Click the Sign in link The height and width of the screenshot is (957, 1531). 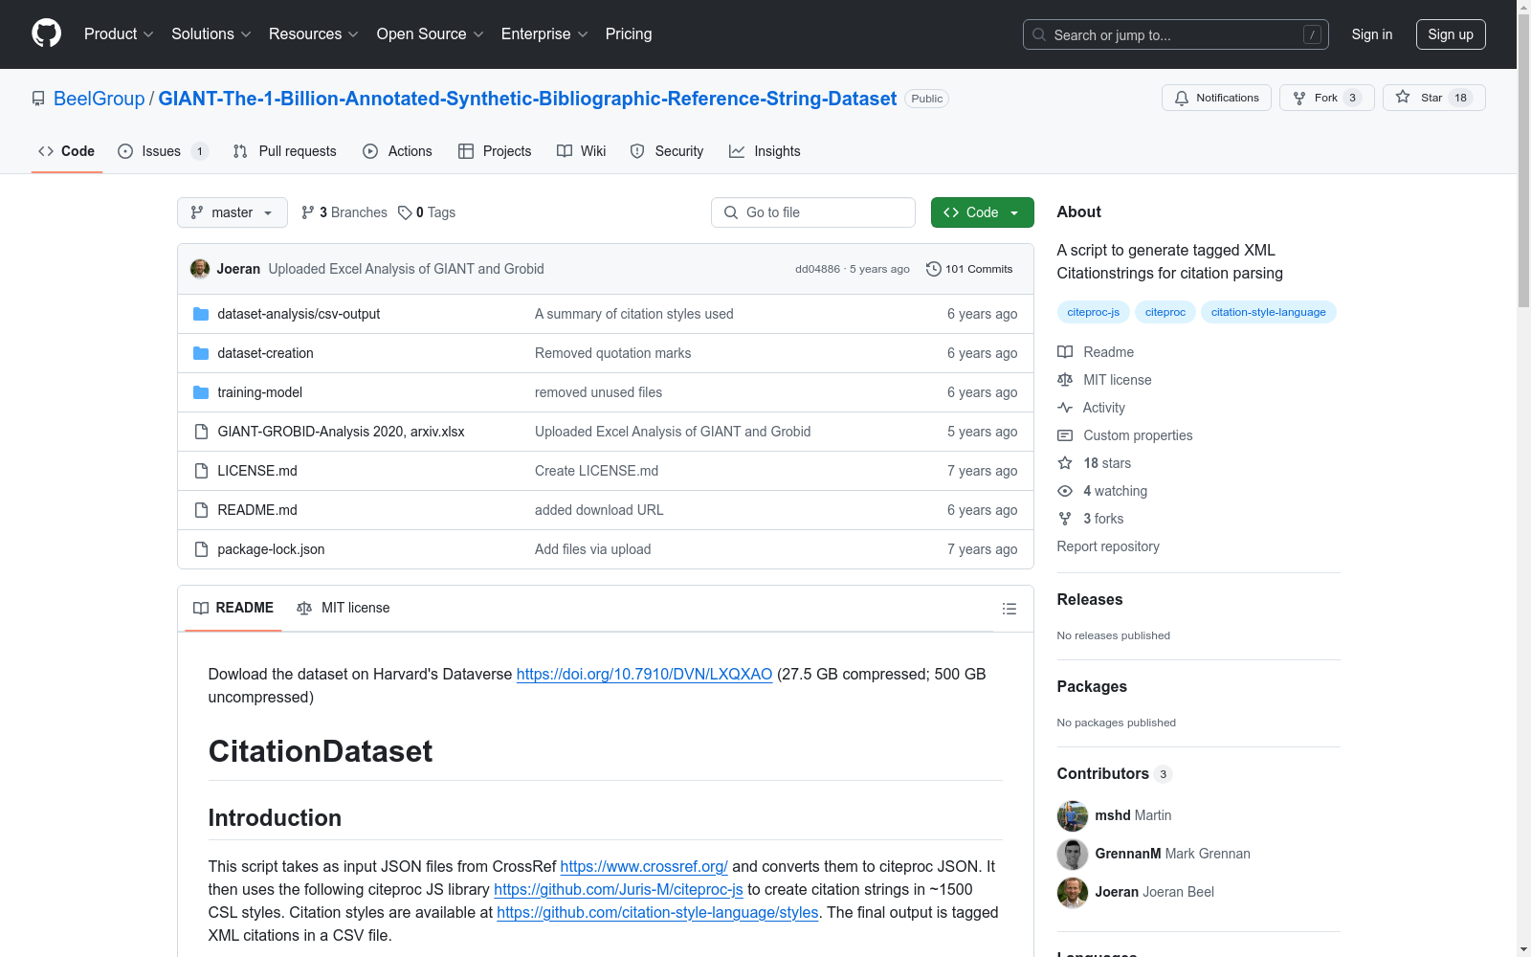click(x=1372, y=34)
